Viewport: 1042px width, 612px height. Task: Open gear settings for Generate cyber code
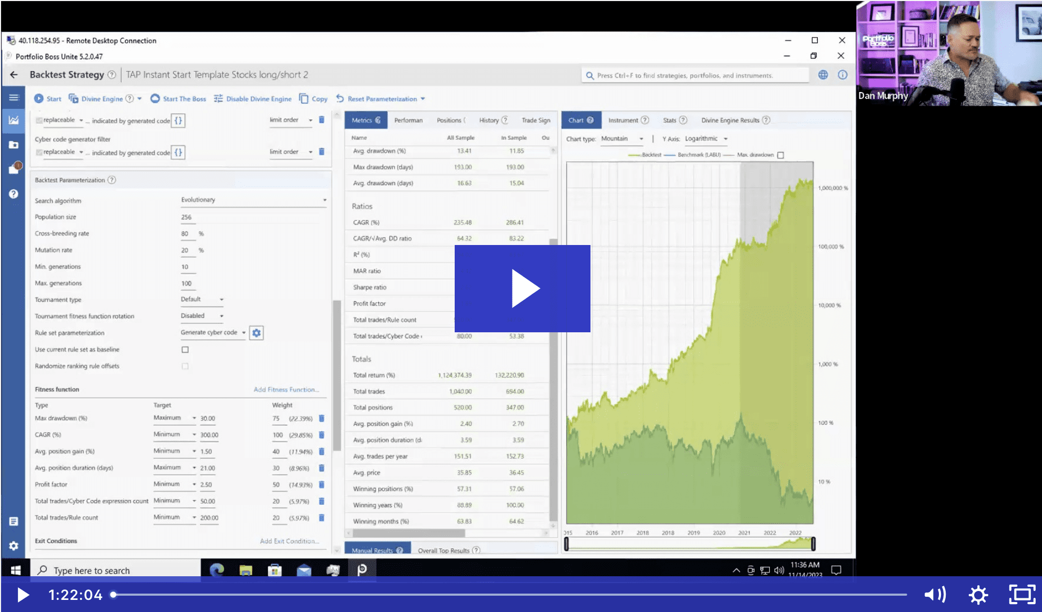[x=256, y=332]
